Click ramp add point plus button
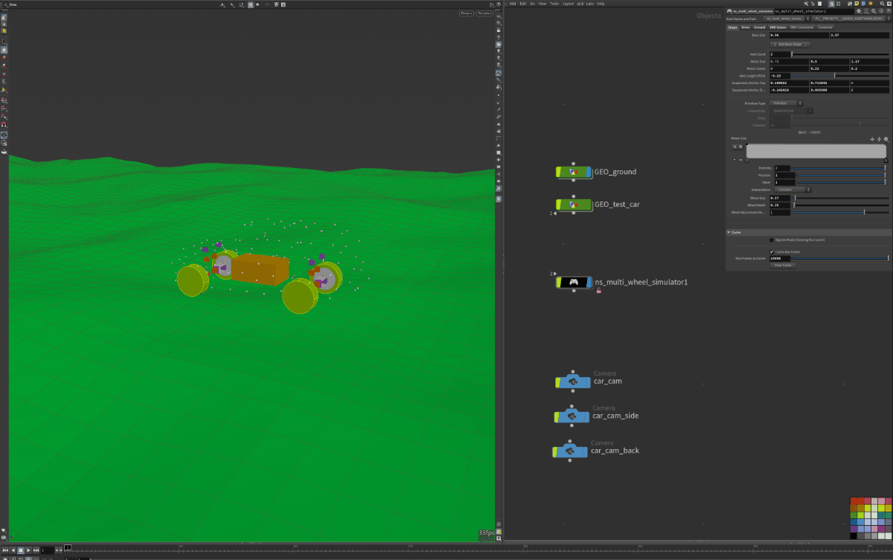Screen dimensions: 893x560 [740, 147]
